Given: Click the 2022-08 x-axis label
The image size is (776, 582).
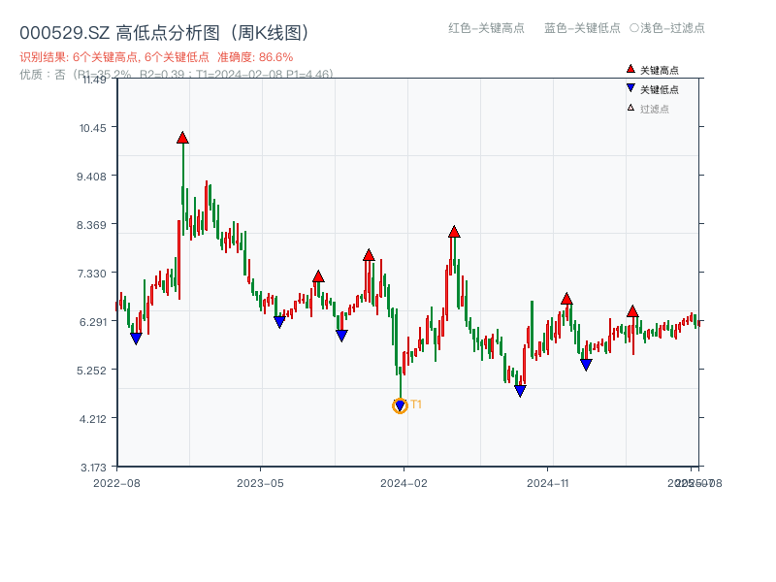Looking at the screenshot, I should coord(116,483).
